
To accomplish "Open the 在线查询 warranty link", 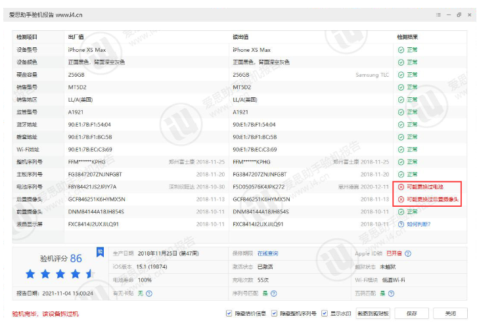I will (x=267, y=253).
